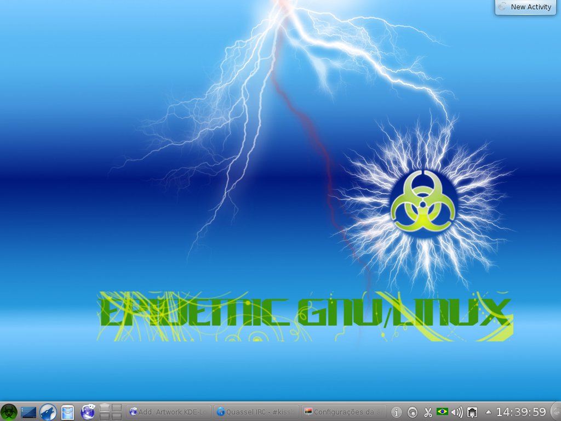Switch to the top-right pager desktop

click(117, 408)
